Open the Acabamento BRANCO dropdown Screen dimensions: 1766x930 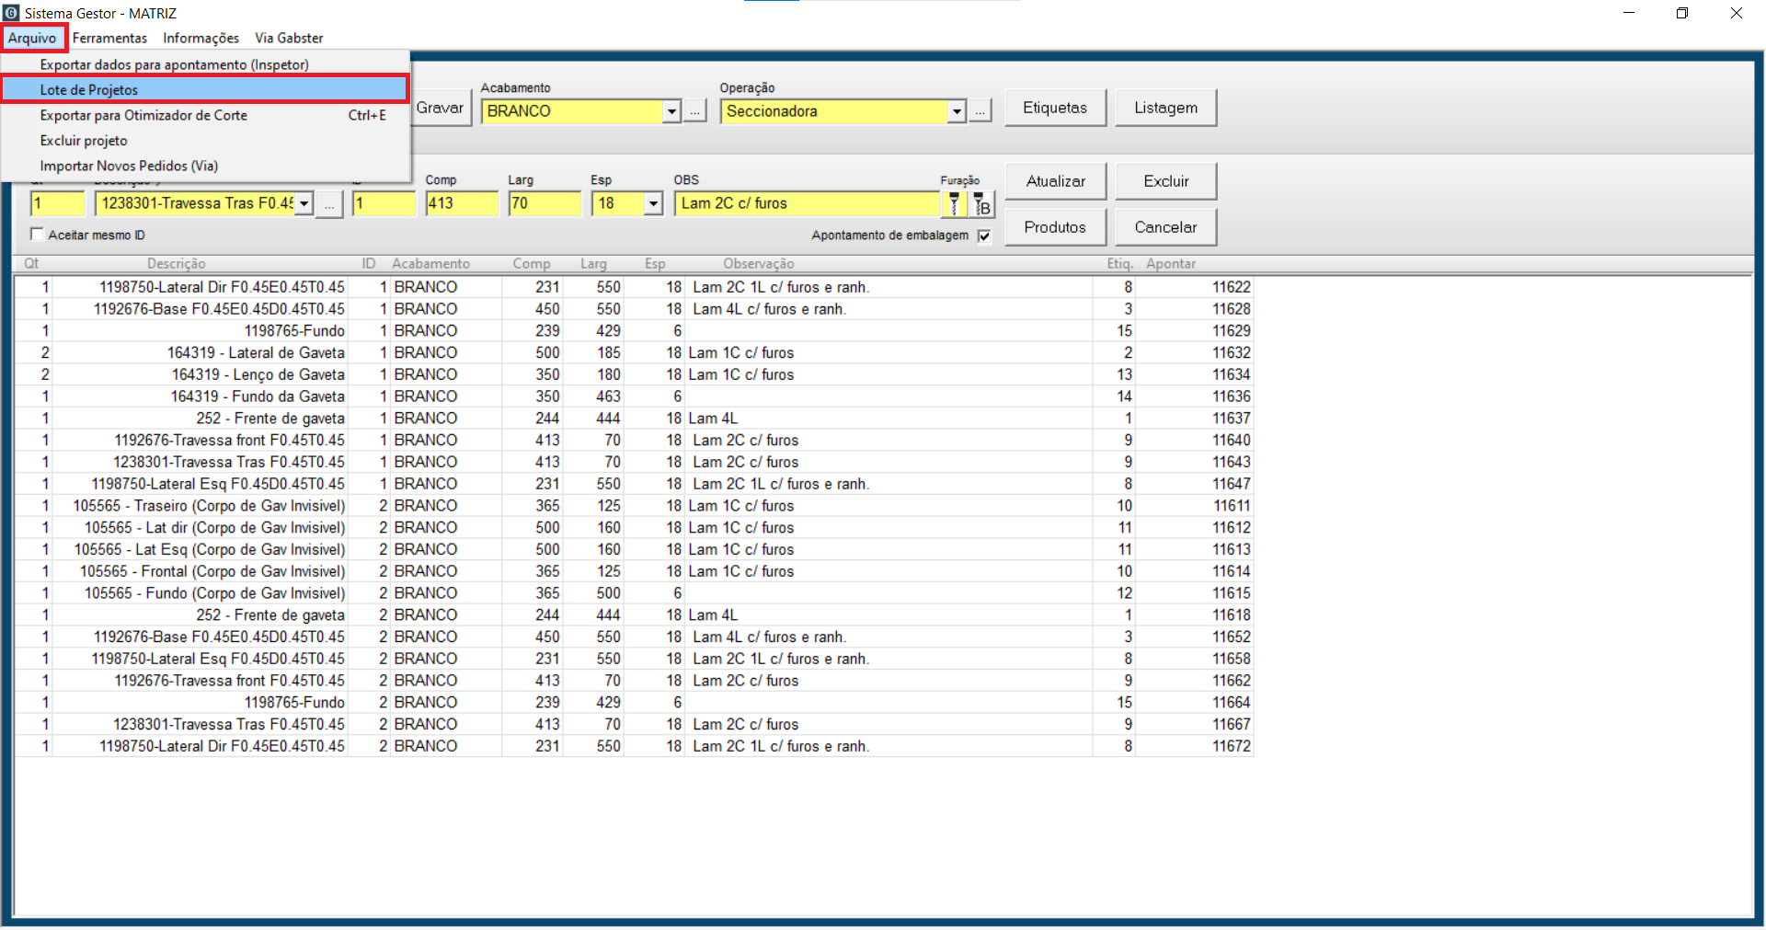point(671,111)
